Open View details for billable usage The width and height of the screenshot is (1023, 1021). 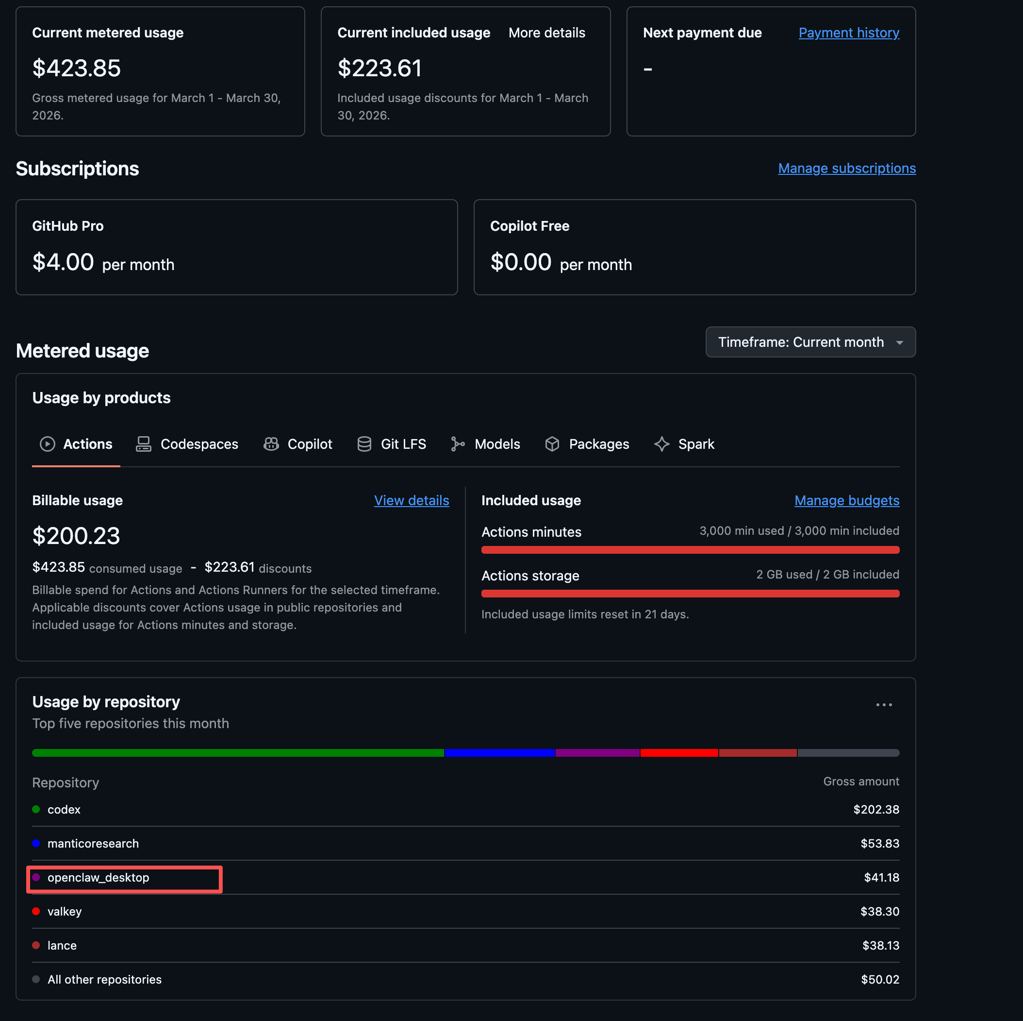click(x=412, y=501)
